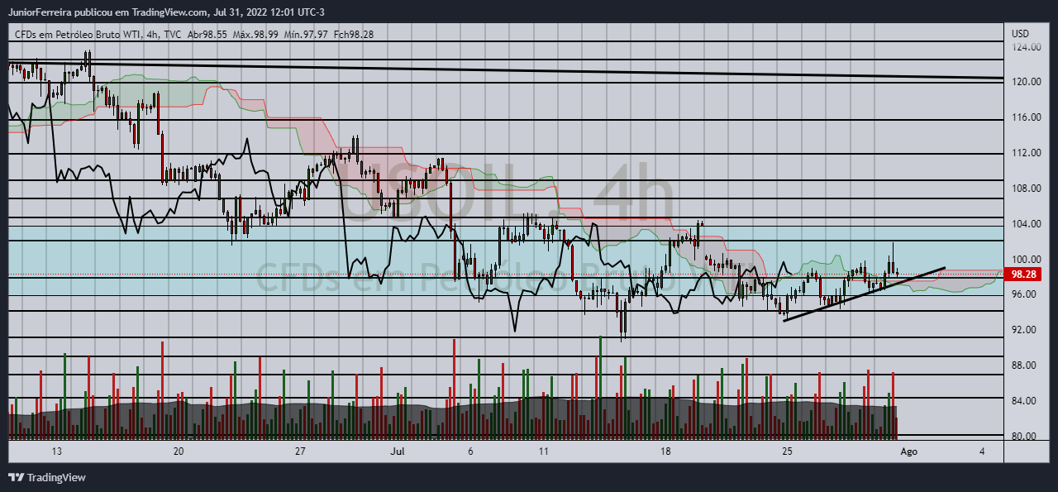Click the 'Fch98.28' close value in legend
The width and height of the screenshot is (1058, 492).
coord(354,34)
